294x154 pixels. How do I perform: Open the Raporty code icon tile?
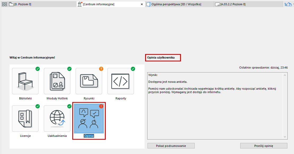click(x=121, y=81)
